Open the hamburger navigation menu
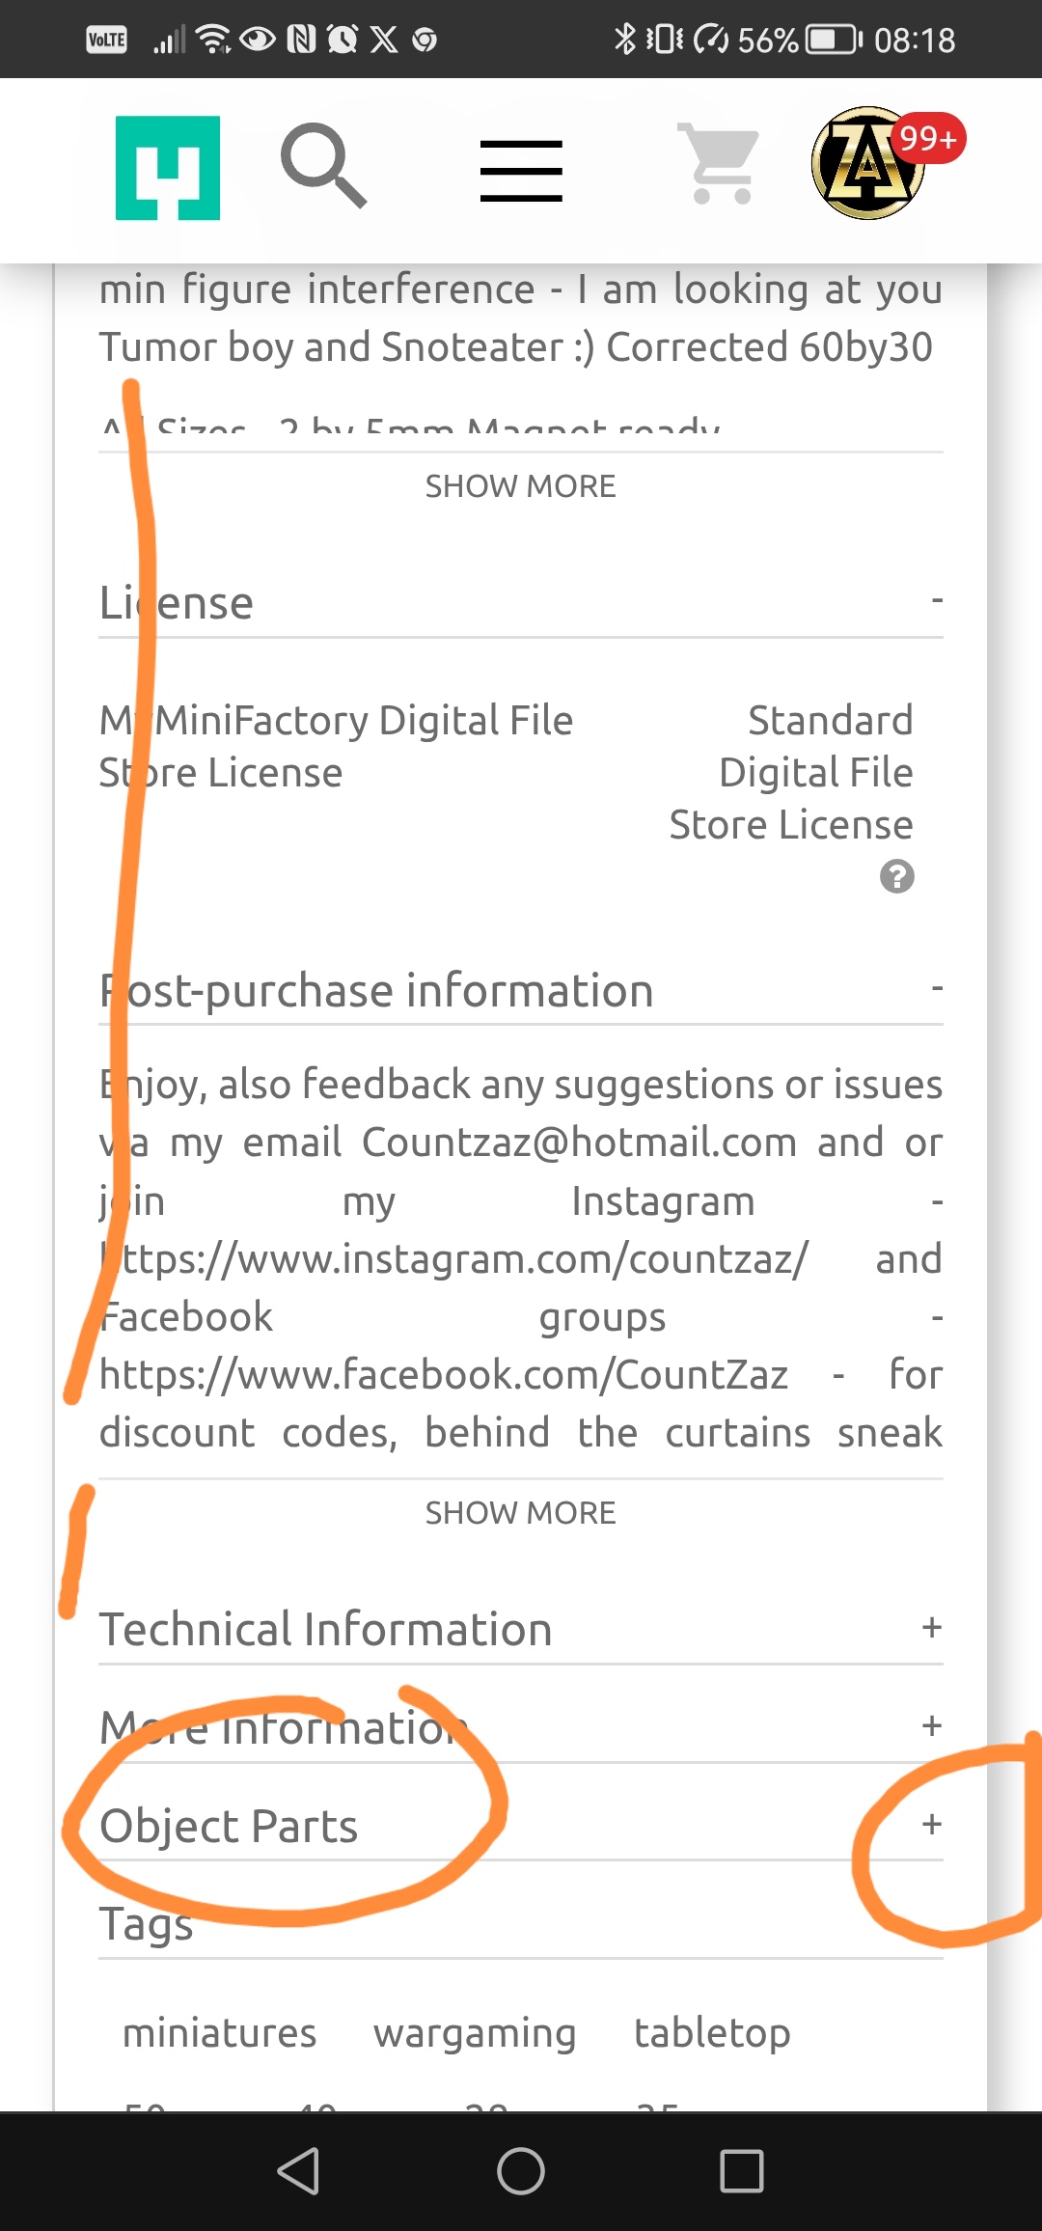Image resolution: width=1042 pixels, height=2231 pixels. [x=521, y=171]
